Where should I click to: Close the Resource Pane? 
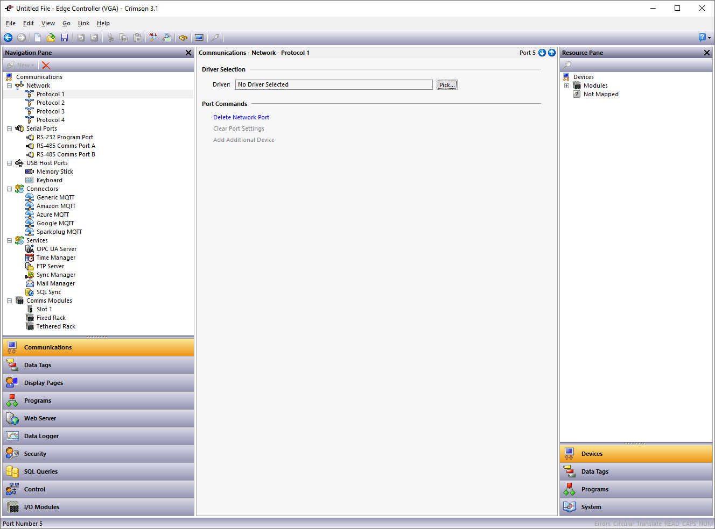(707, 53)
